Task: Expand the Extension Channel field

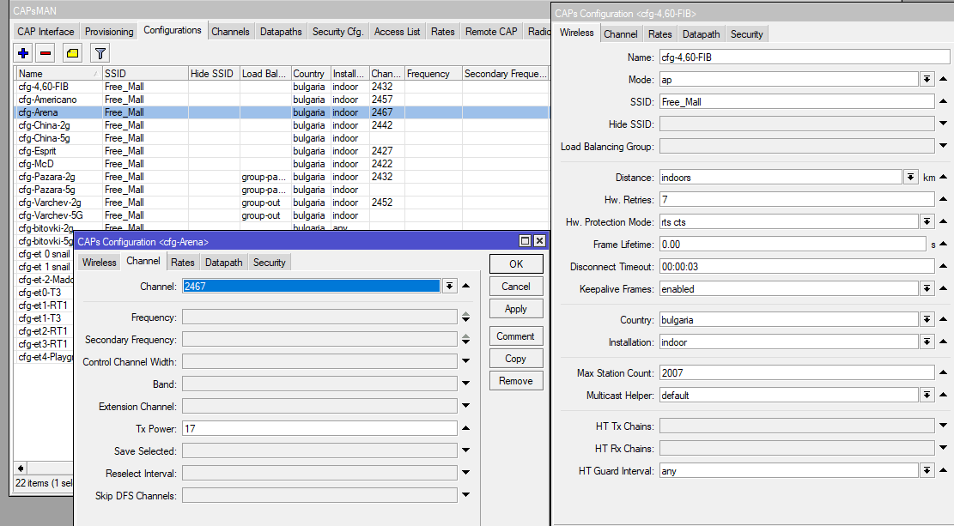Action: click(466, 406)
